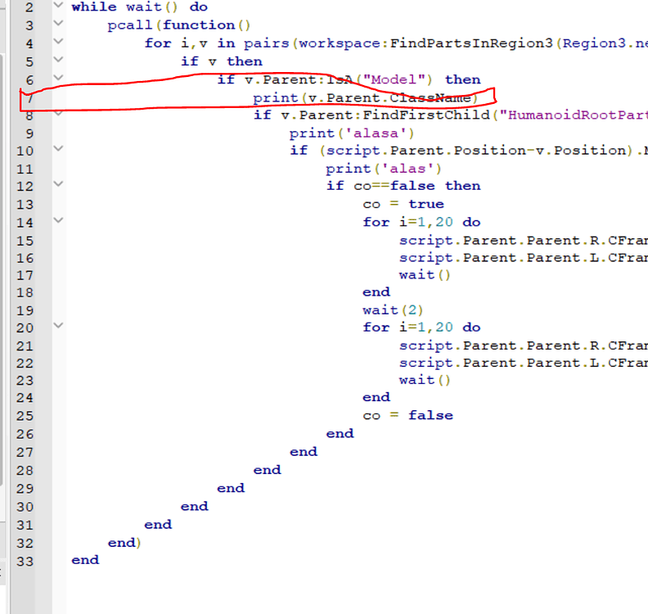Screen dimensions: 648x614
Task: Click the "end" keyword on line 26
Action: tap(340, 434)
